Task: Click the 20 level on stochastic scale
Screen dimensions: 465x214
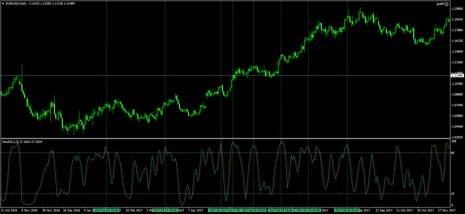Action: (x=452, y=194)
